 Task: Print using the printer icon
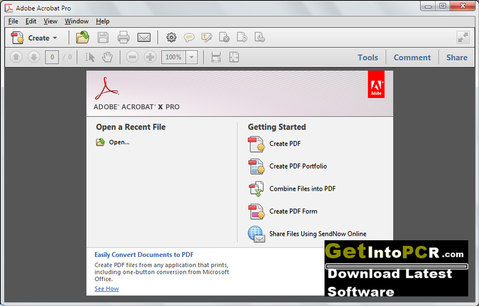[123, 38]
